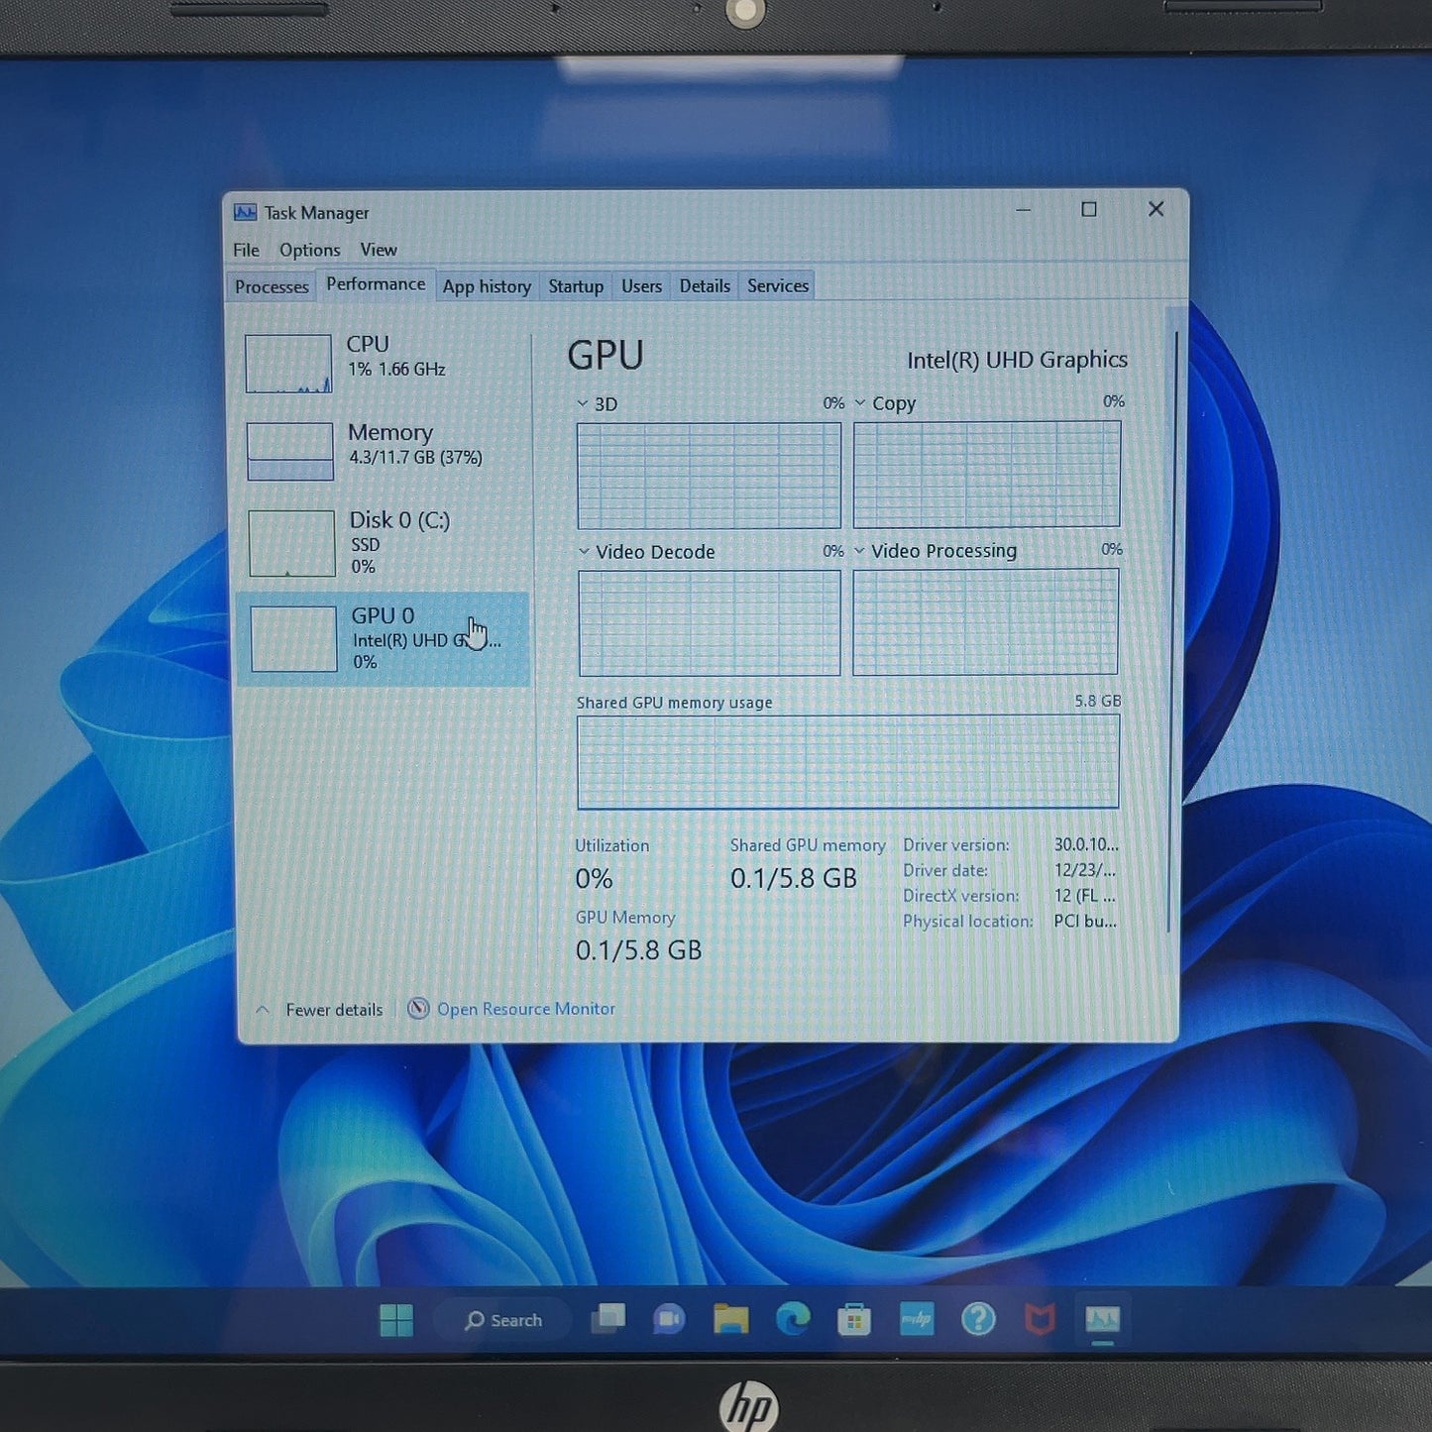The width and height of the screenshot is (1432, 1432).
Task: Click the Physical location PCI bu... value
Action: (x=1085, y=921)
